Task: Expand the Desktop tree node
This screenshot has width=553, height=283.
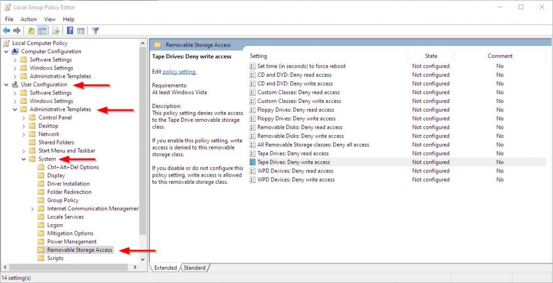Action: (x=24, y=126)
